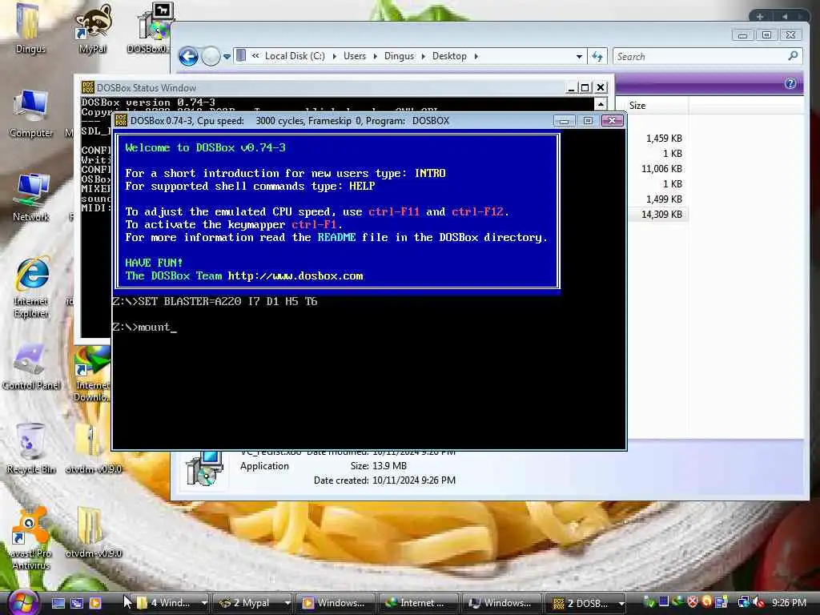Screen dimensions: 820x615
Task: Open the Internet Download Manager desktop shortcut
Action: [92, 374]
